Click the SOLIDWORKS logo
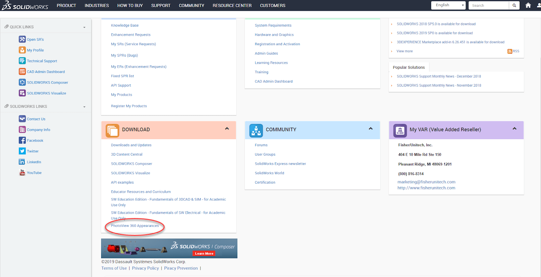 [25, 6]
